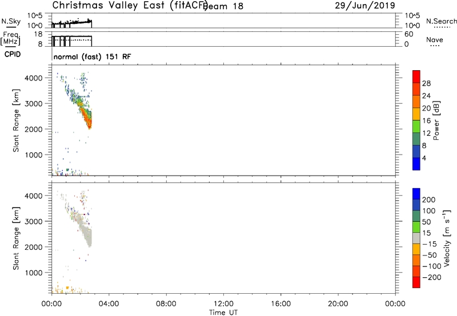This screenshot has width=457, height=316.
Task: Click the date '29/Jun/2019'
Action: click(x=365, y=6)
